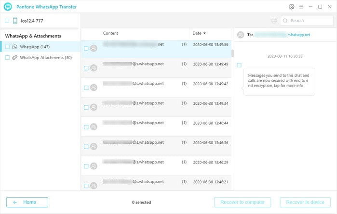The height and width of the screenshot is (214, 337).
Task: Check the conversation dated 2020-06-30 13:46:44
Action: 86,127
